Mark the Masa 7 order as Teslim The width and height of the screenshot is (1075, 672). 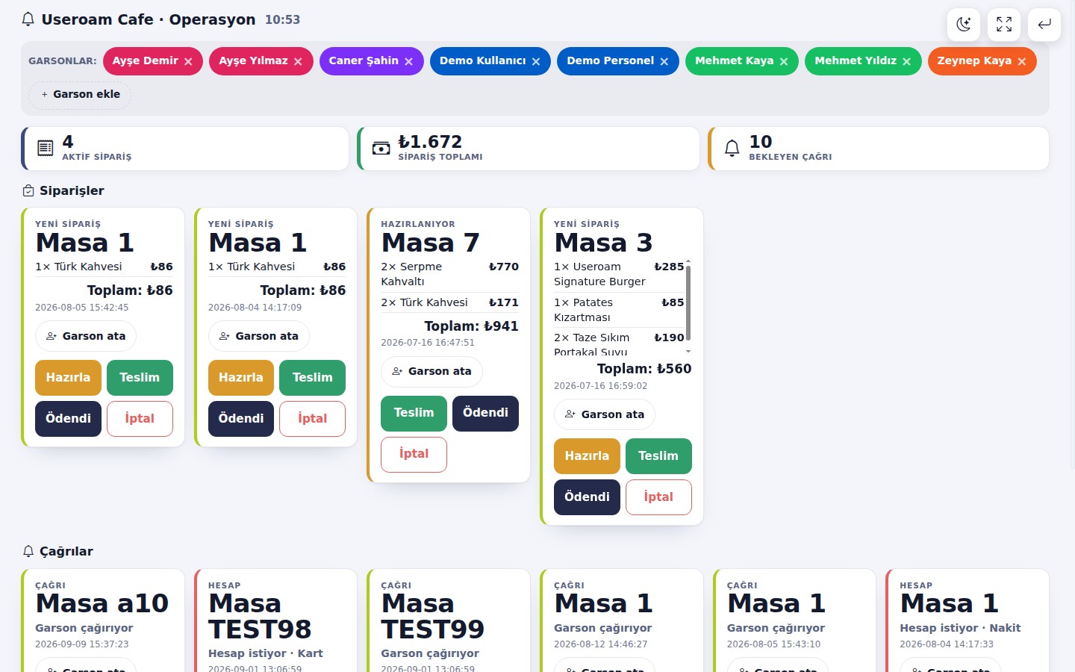[414, 414]
